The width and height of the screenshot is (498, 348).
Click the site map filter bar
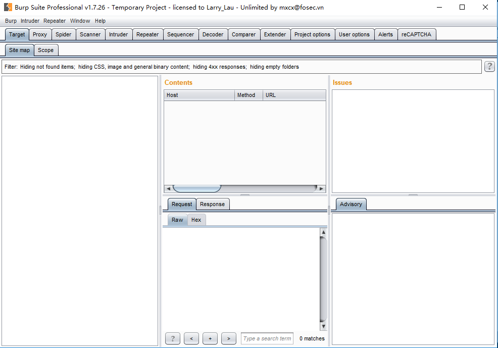coord(242,67)
